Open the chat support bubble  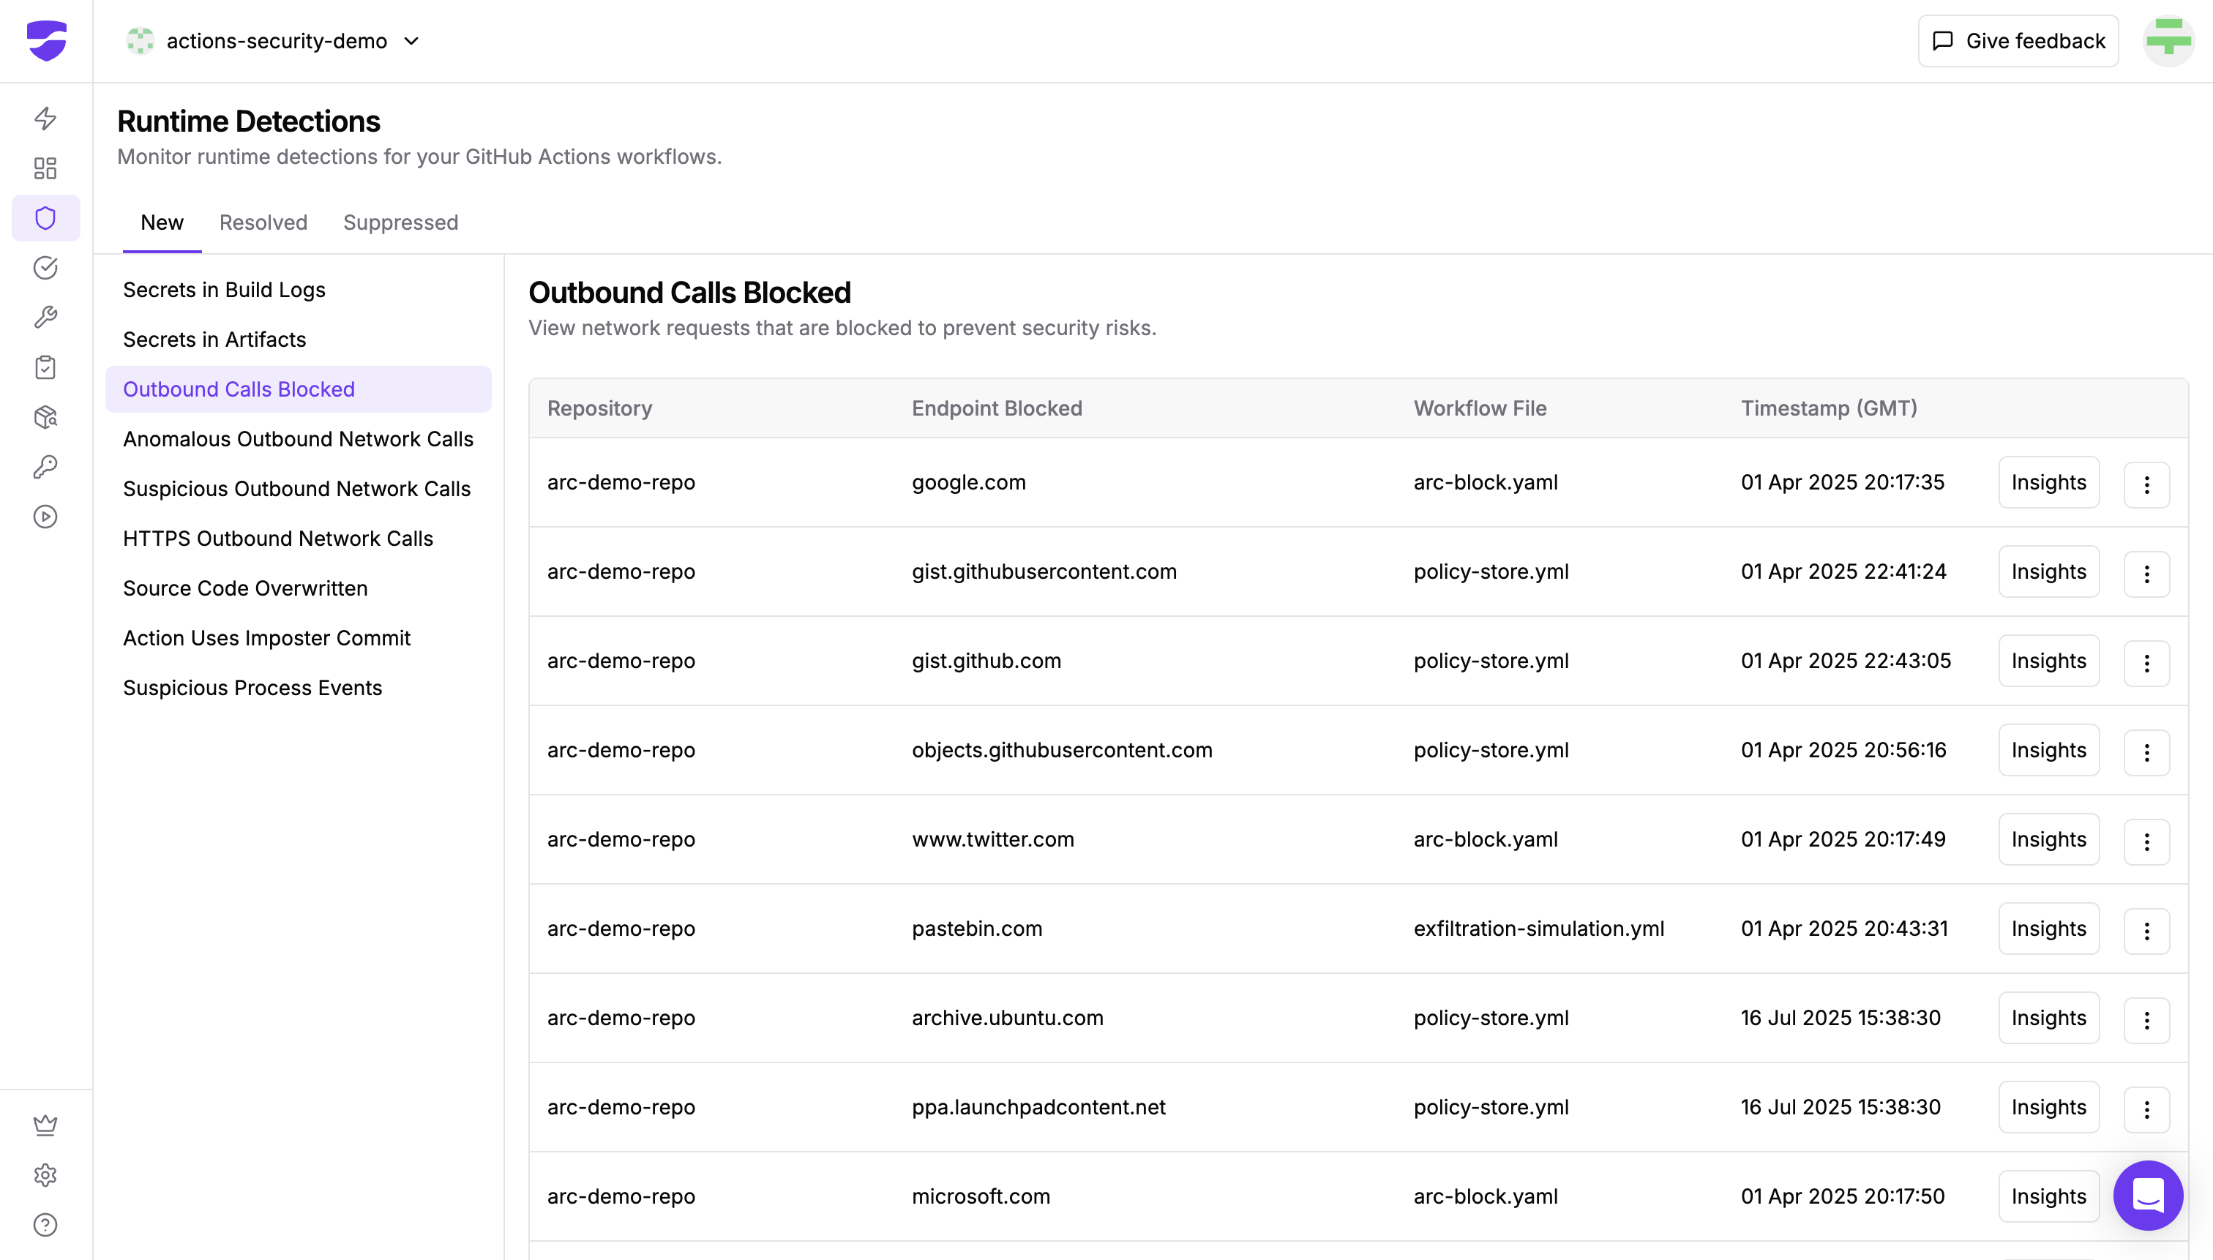2147,1195
